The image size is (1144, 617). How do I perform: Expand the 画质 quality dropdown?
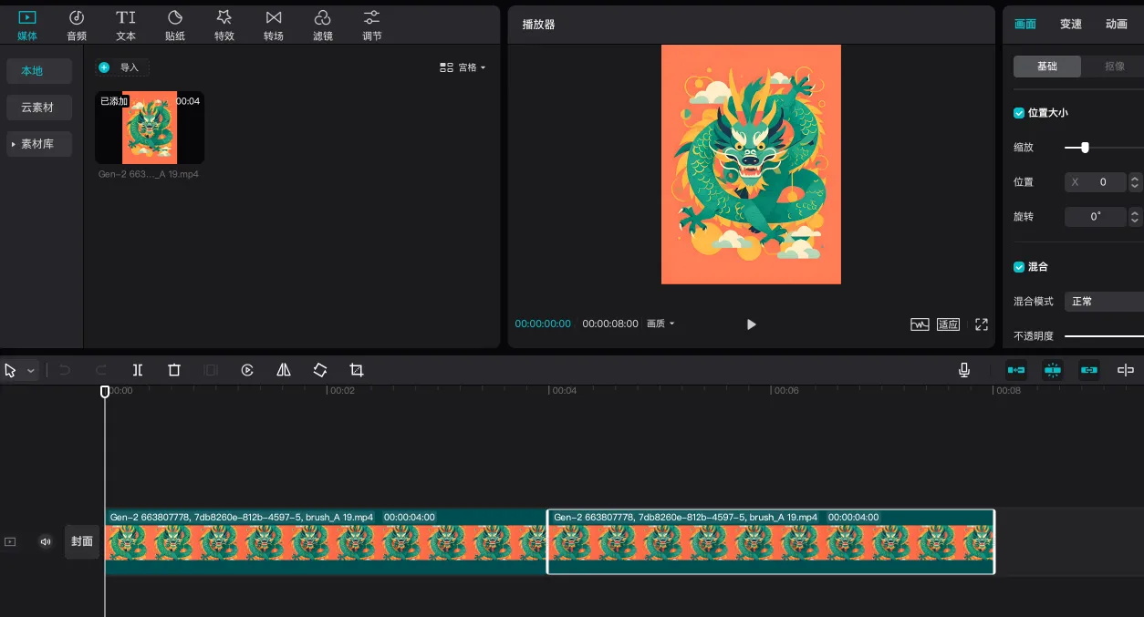(x=660, y=324)
